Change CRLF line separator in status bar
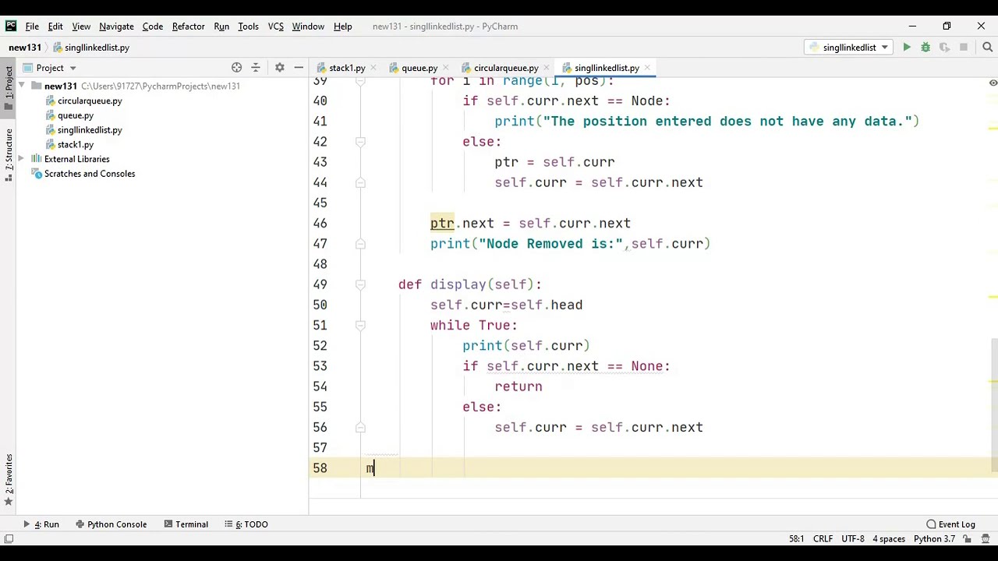The image size is (998, 561). tap(823, 539)
